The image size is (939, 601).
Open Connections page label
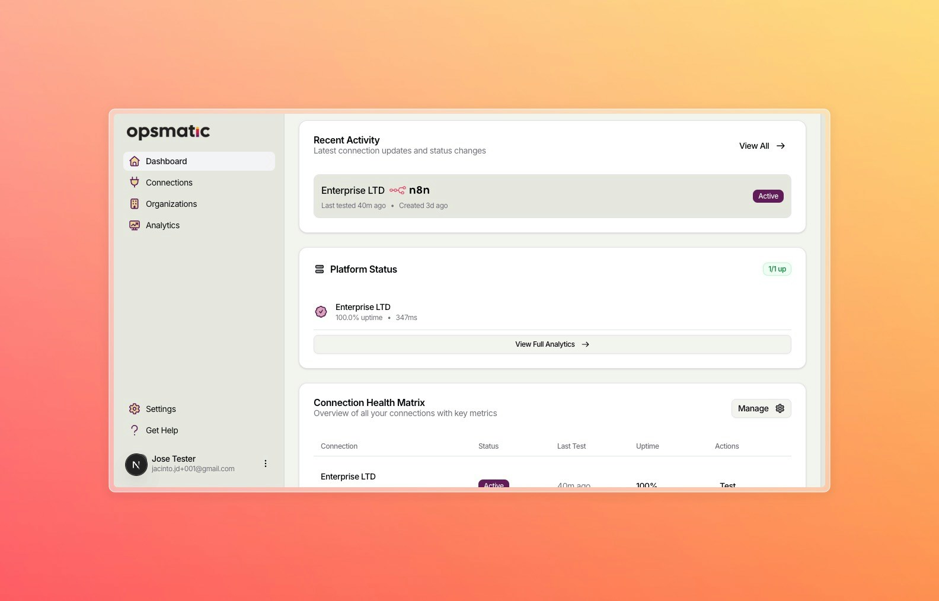pos(169,183)
